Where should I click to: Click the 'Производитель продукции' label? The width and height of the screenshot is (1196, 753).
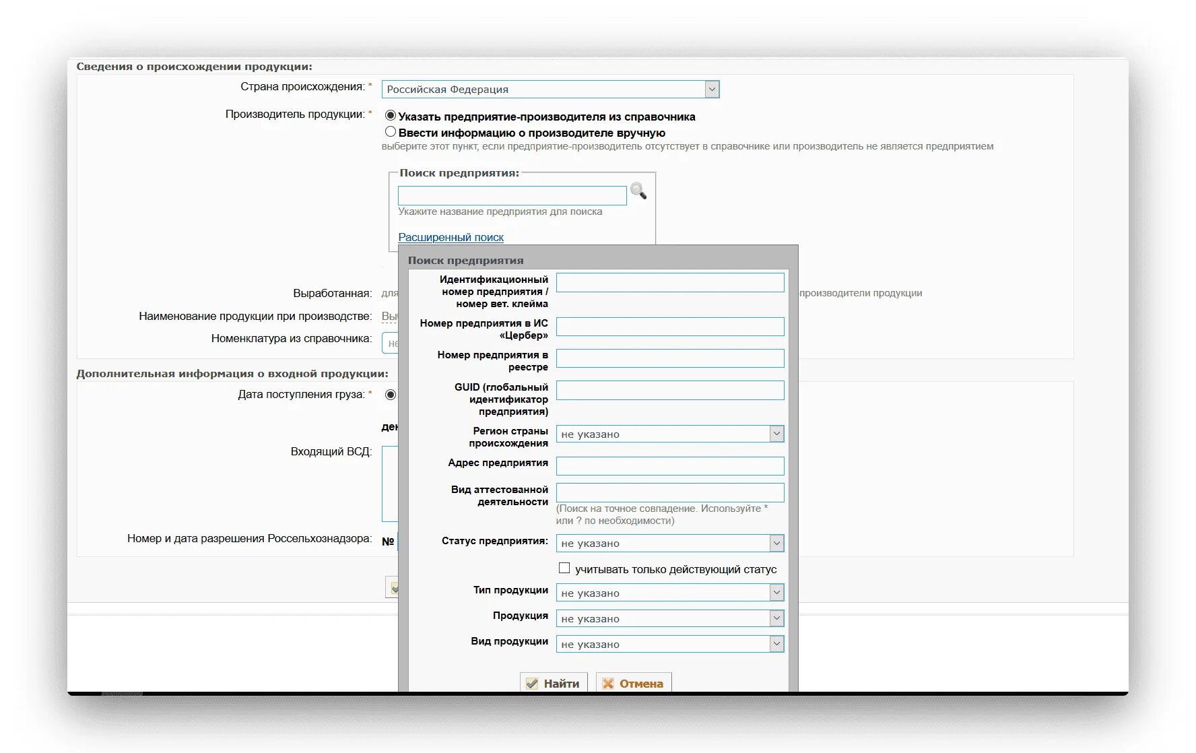(x=295, y=114)
